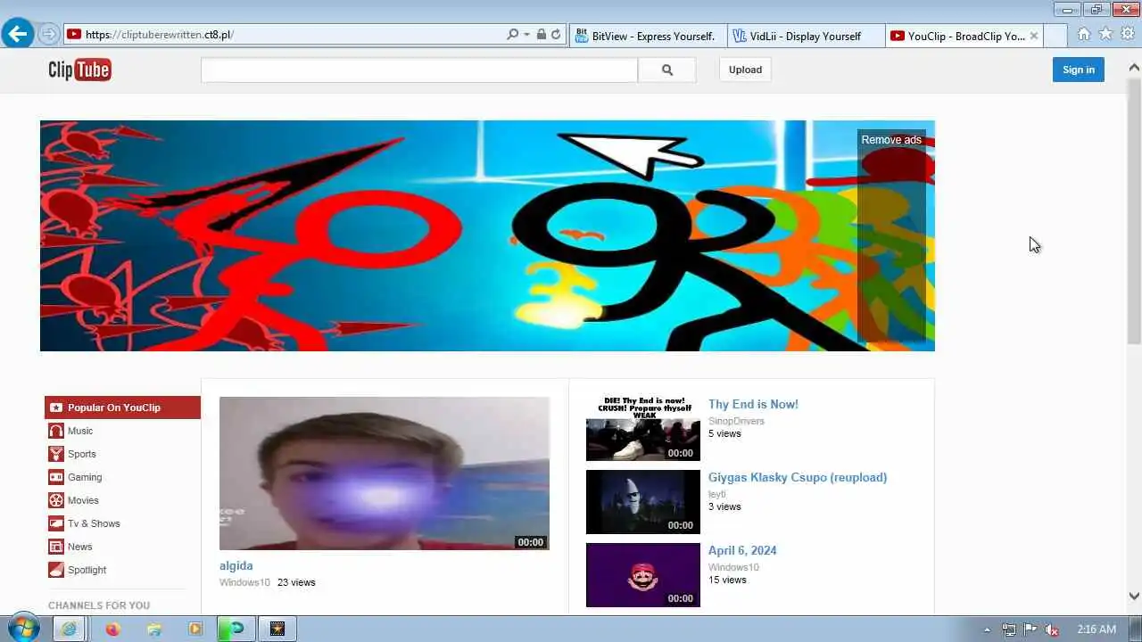1142x642 pixels.
Task: Open Favorites with the star icon
Action: (x=1105, y=34)
